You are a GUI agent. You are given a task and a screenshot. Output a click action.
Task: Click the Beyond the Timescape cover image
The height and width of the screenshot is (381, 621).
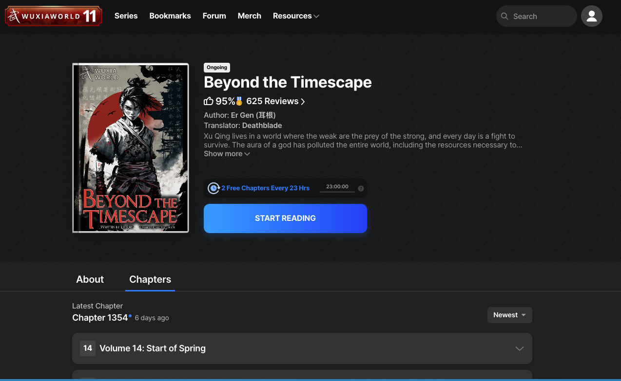point(130,147)
